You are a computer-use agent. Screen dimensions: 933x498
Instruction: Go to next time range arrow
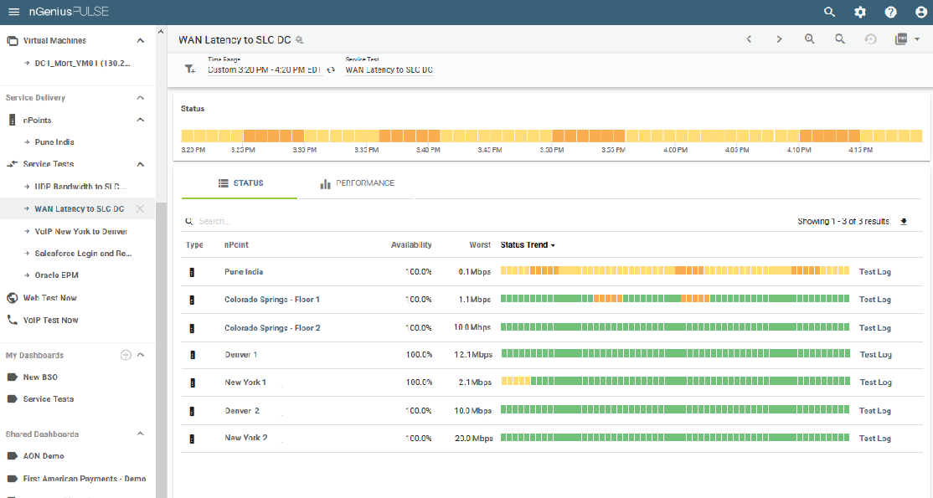(x=779, y=39)
